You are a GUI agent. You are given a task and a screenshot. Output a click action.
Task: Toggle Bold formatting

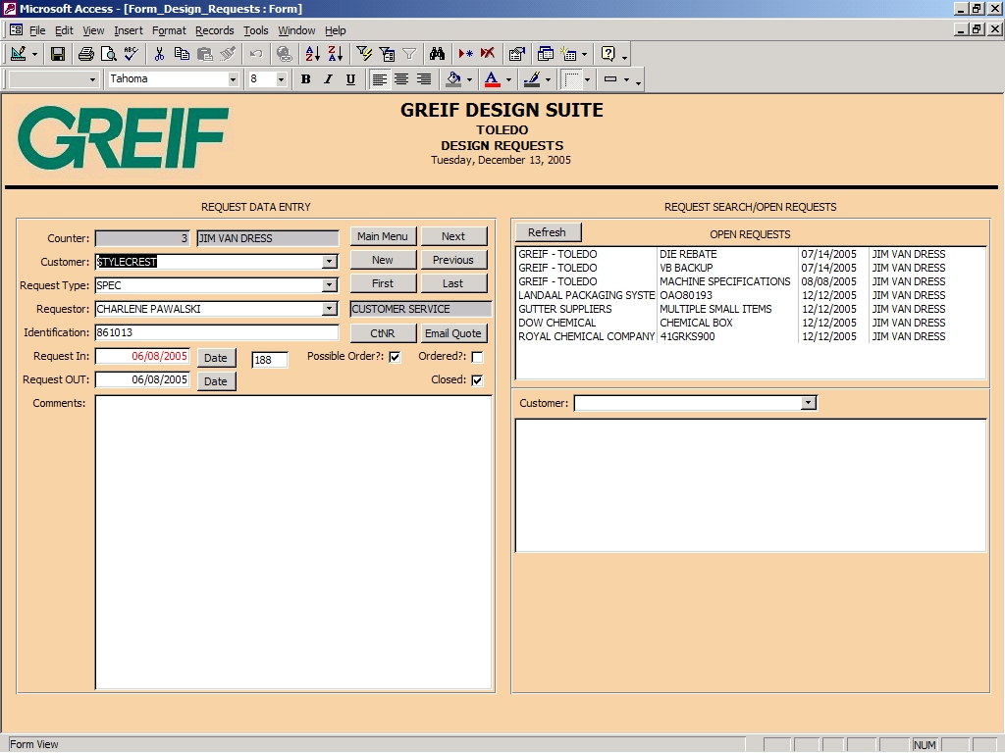306,79
